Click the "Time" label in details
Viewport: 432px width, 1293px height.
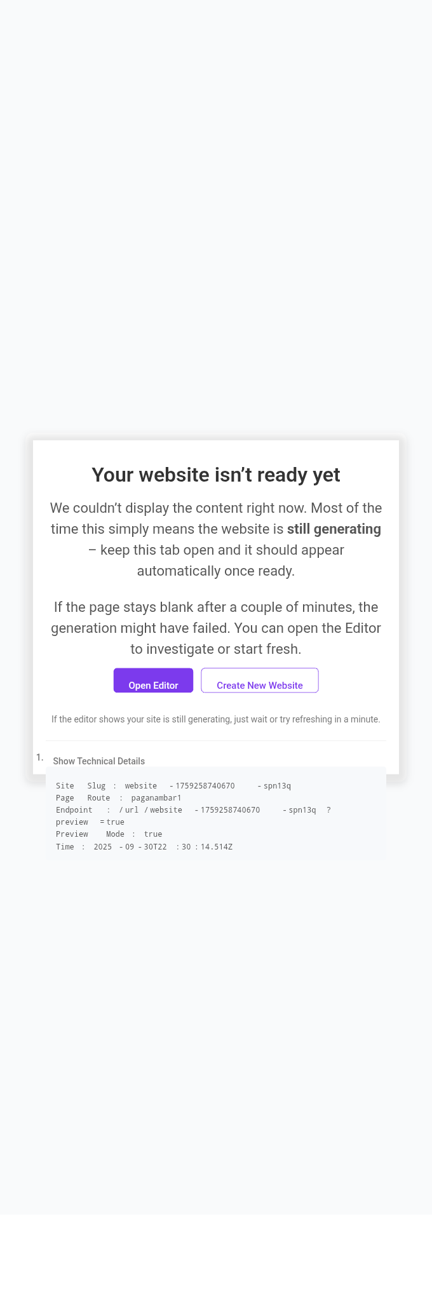click(x=65, y=847)
